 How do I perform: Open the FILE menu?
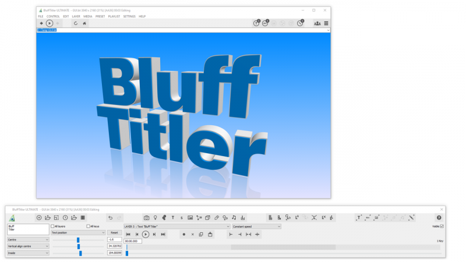[40, 16]
